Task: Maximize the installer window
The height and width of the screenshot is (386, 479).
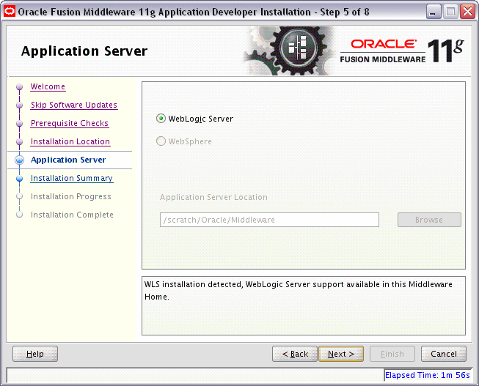Action: tap(450, 12)
